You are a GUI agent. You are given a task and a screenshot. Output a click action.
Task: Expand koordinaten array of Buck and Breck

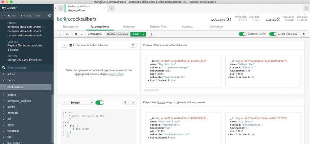coord(148,138)
